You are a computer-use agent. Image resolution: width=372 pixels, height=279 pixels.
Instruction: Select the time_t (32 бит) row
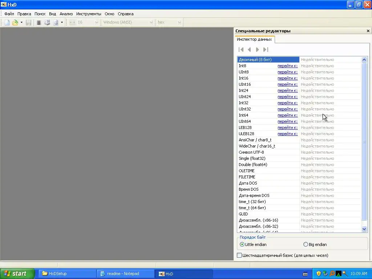tap(299, 202)
